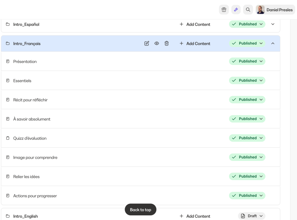Click the search magnifier icon
297x220 pixels.
(x=248, y=10)
